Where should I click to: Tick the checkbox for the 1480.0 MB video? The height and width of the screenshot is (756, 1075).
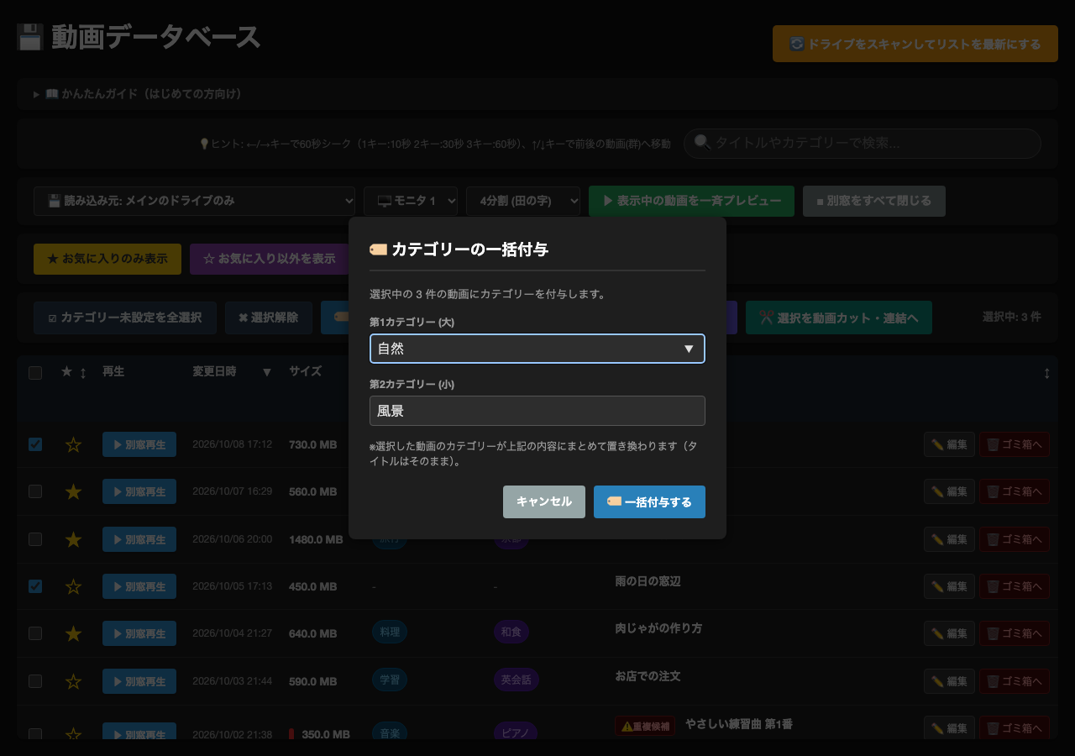(35, 539)
